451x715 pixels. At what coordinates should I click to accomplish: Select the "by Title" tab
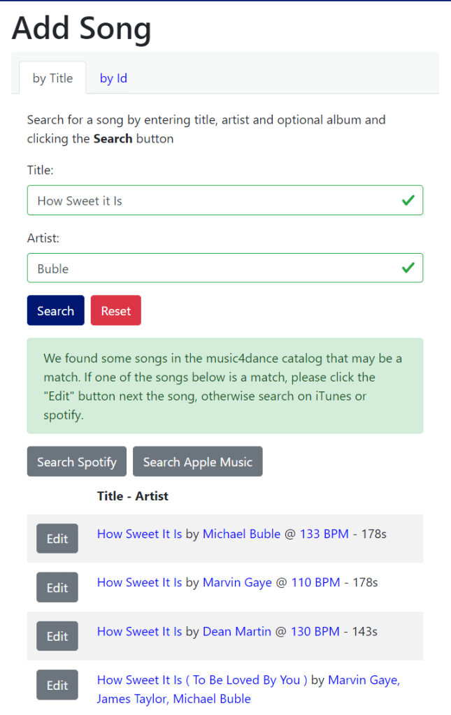(52, 78)
